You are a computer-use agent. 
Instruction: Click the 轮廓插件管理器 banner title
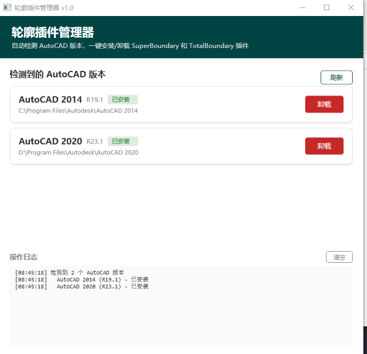(x=53, y=33)
